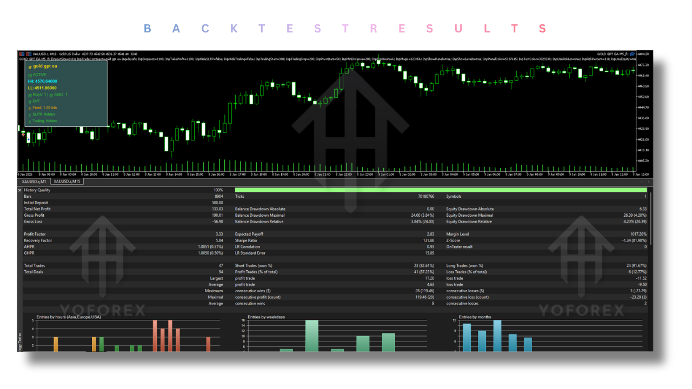Click the icon beside 'SL/TP: Hidden'
692x389 pixels.
[30, 115]
